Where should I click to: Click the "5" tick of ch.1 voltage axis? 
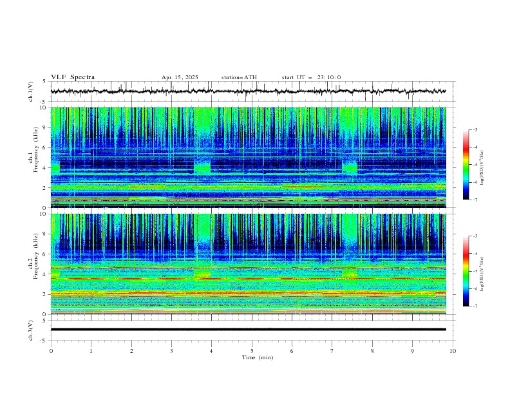tap(45, 81)
